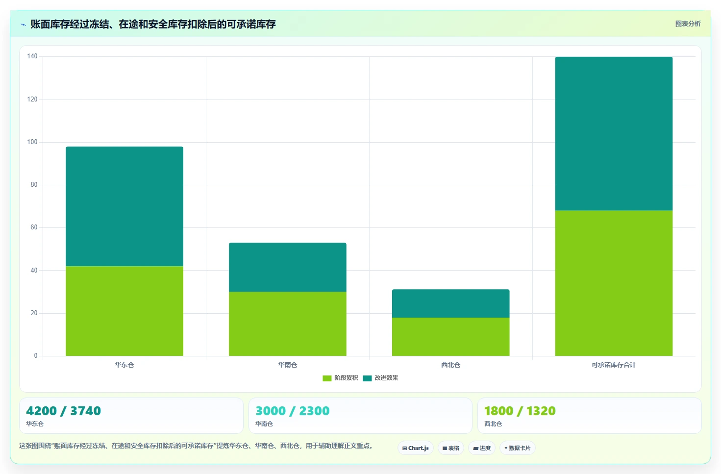The height and width of the screenshot is (474, 721).
Task: Click the 华东仓 x-axis label
Action: click(124, 365)
